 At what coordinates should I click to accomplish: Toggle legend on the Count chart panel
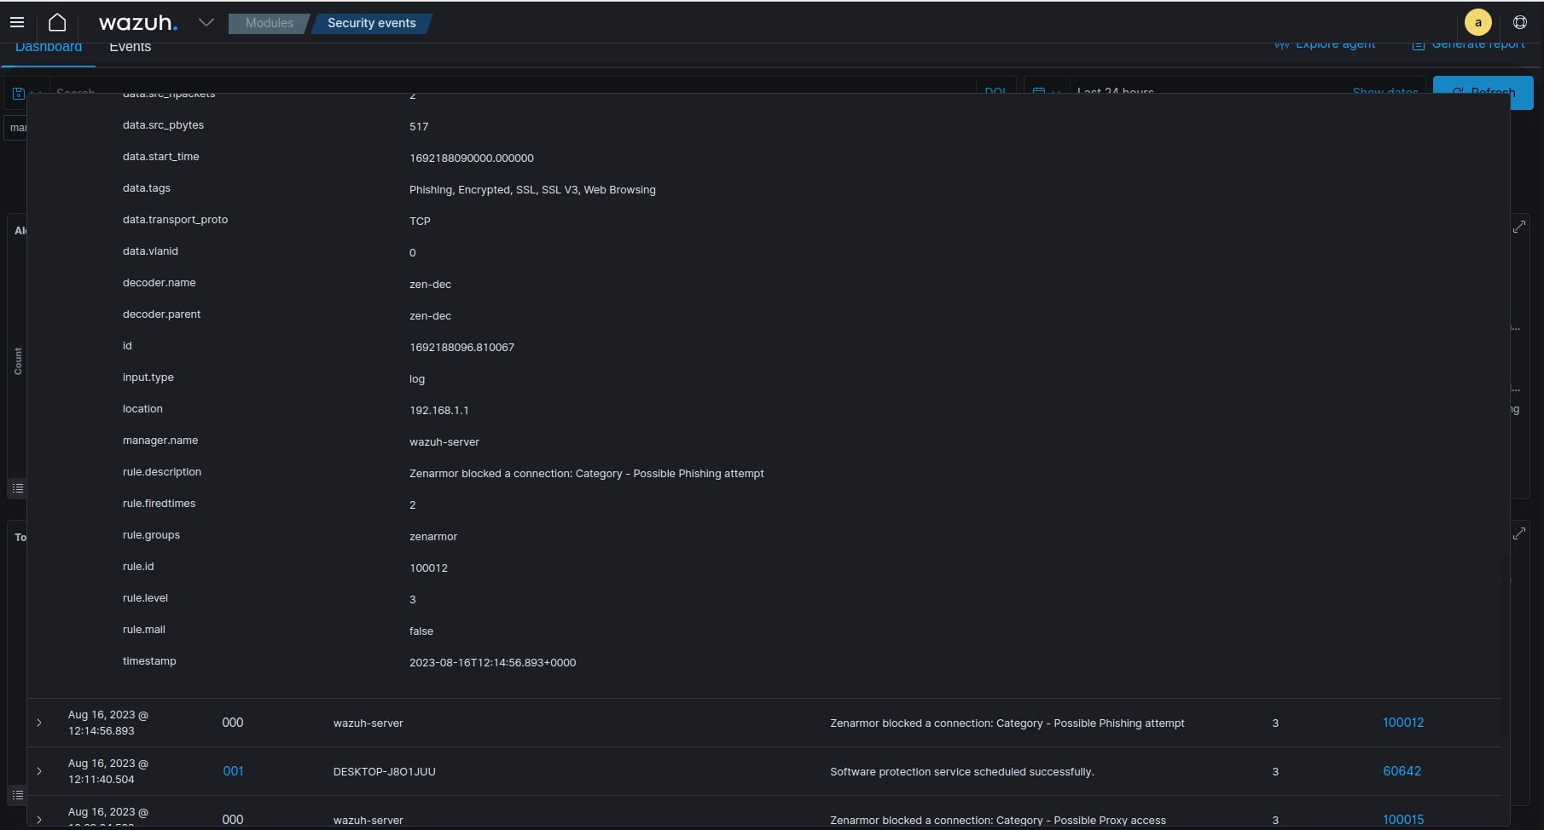click(x=17, y=488)
